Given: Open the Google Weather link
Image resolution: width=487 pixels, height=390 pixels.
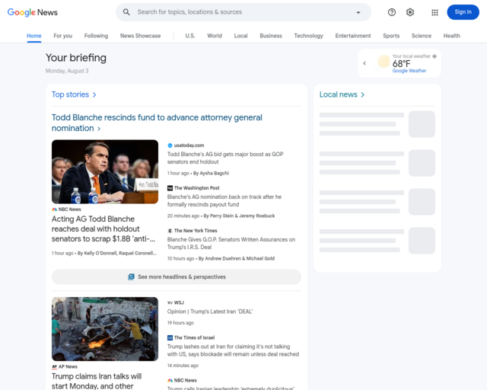Looking at the screenshot, I should coord(409,71).
